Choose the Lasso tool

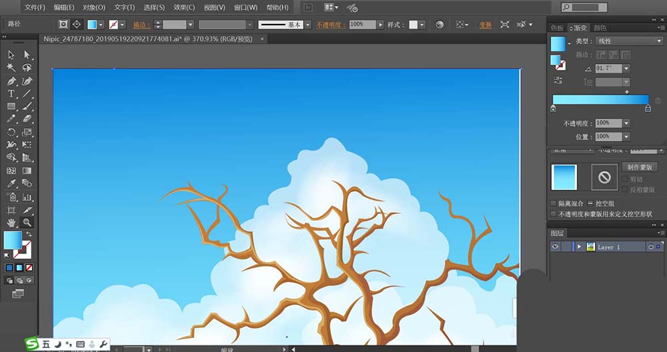tap(27, 67)
